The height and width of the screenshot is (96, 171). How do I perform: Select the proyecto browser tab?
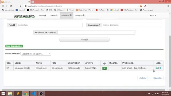15,2
